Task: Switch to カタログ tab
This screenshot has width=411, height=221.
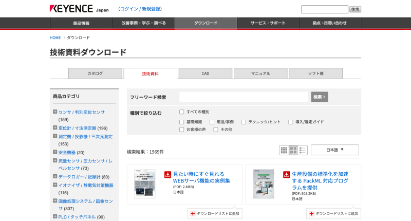Action: [x=95, y=73]
